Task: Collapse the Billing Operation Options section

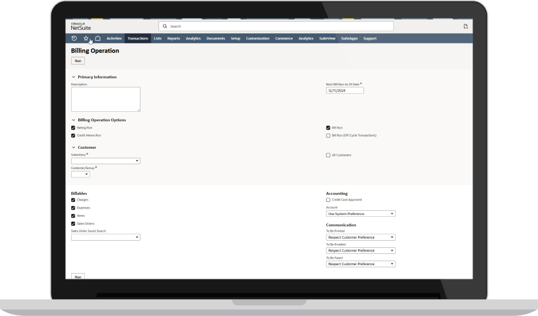Action: pyautogui.click(x=74, y=120)
